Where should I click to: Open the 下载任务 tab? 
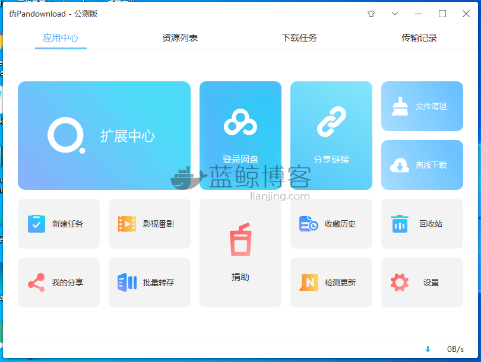(299, 38)
